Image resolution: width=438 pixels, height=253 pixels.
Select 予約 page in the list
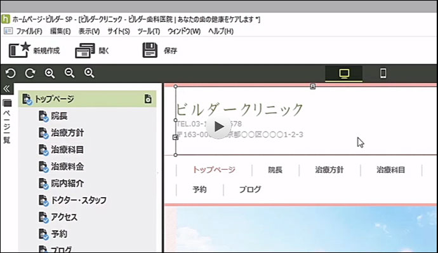coord(59,234)
